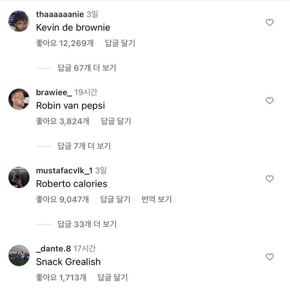Screen dimensions: 290x295
Task: Open username thaaaaaanie
Action: tap(60, 15)
